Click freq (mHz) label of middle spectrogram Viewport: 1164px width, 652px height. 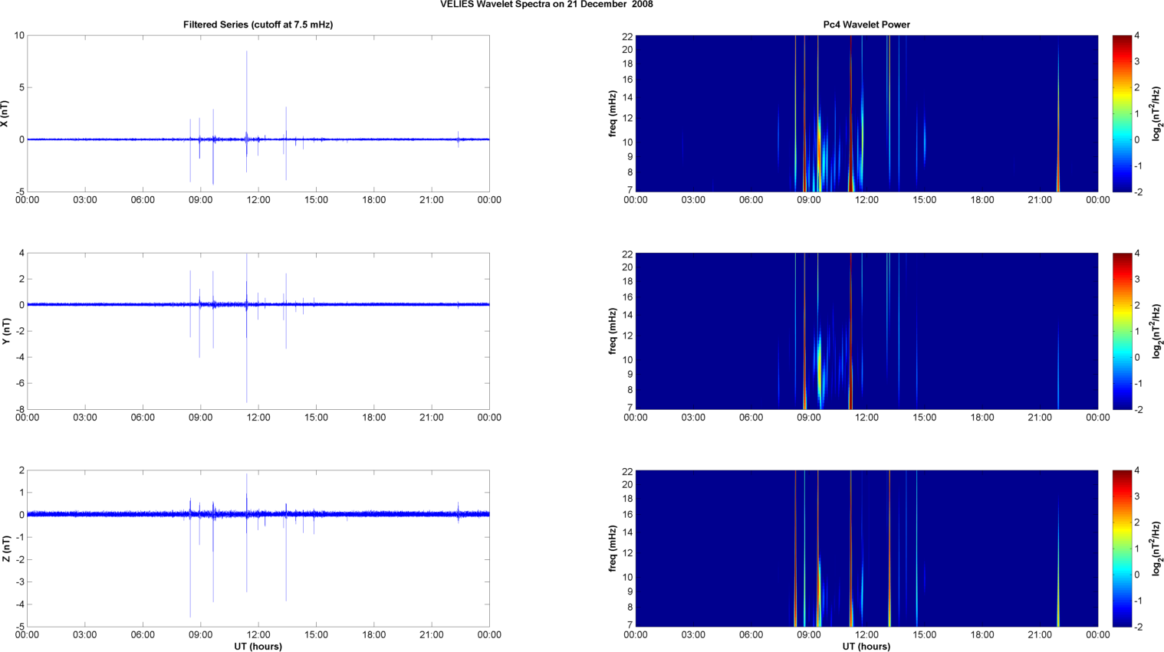(x=613, y=331)
